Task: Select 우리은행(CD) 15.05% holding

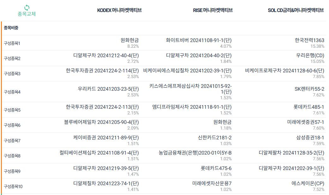Action: [x=310, y=58]
